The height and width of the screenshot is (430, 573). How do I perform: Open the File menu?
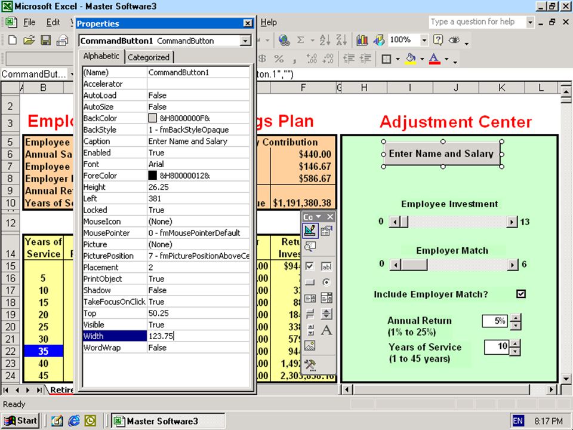point(29,22)
